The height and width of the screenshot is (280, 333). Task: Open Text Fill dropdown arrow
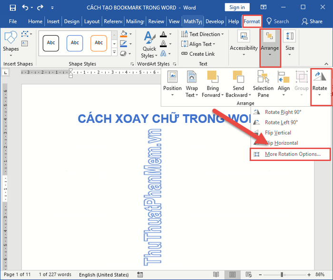(170, 34)
